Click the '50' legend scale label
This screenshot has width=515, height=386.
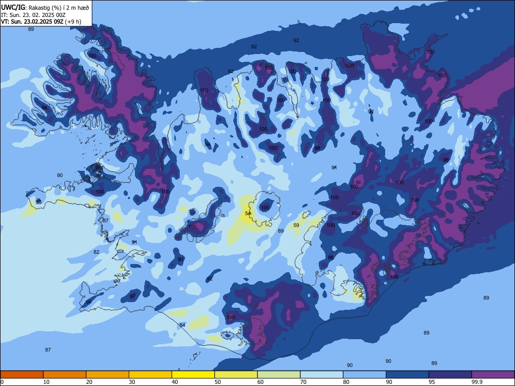coord(217,382)
